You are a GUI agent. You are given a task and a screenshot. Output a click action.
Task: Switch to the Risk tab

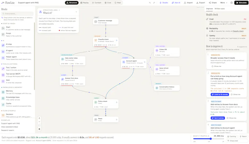pyautogui.click(x=118, y=3)
